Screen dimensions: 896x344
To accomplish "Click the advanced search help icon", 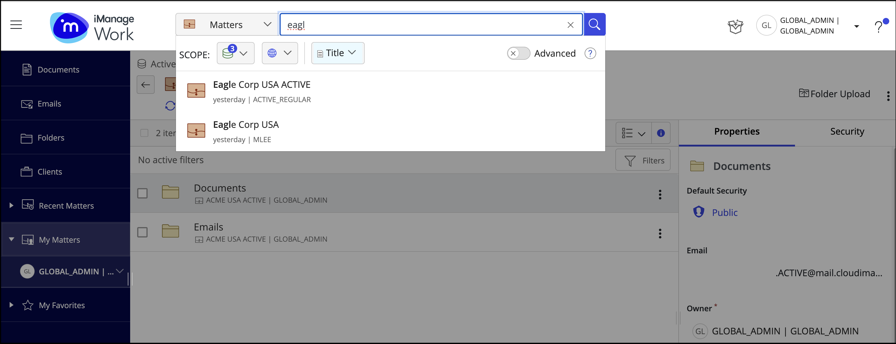I will pos(590,54).
